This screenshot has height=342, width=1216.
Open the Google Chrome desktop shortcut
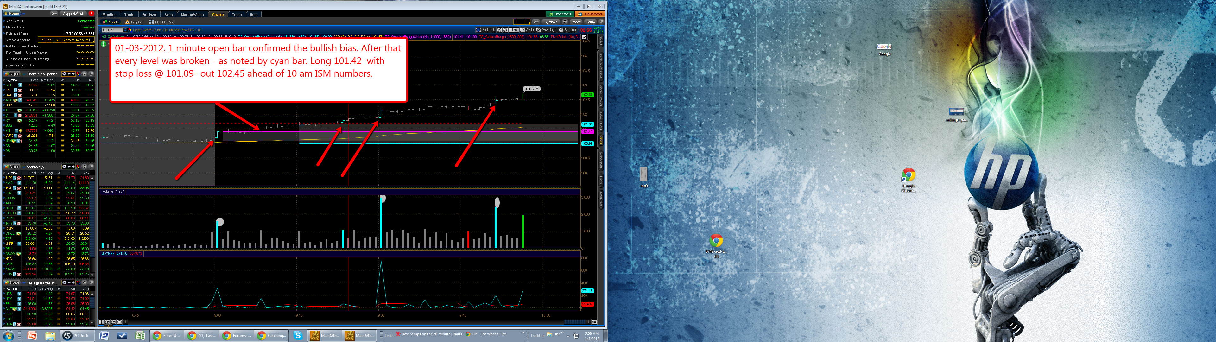[x=909, y=180]
